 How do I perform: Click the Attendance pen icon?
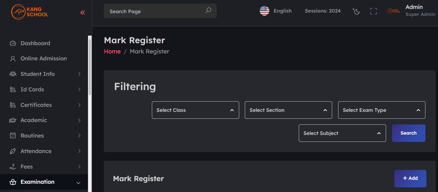point(13,151)
